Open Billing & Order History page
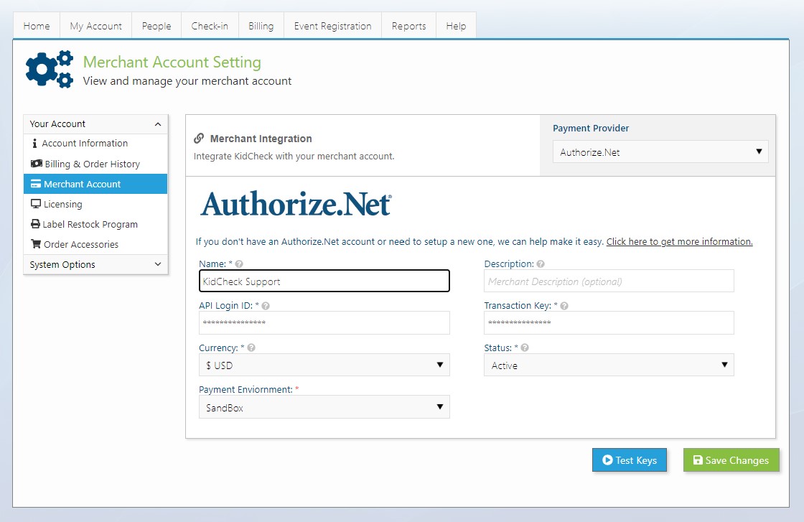This screenshot has height=522, width=804. pos(95,164)
